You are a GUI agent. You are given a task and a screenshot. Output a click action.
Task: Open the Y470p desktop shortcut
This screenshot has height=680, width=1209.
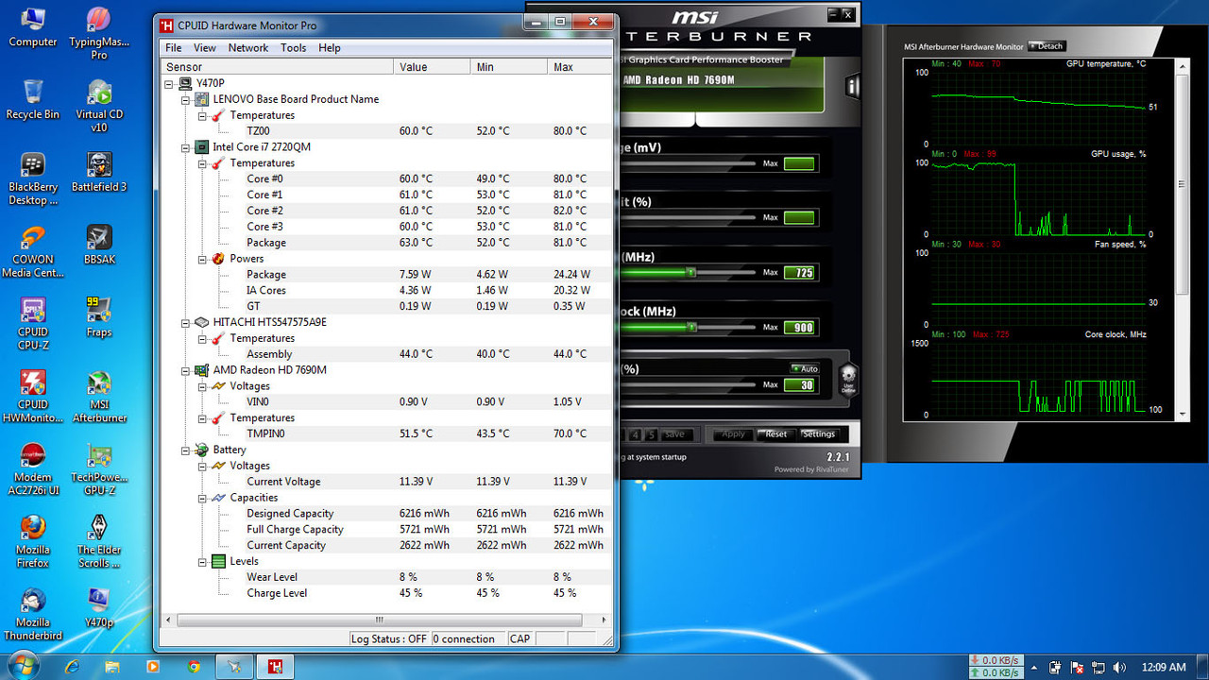point(99,608)
